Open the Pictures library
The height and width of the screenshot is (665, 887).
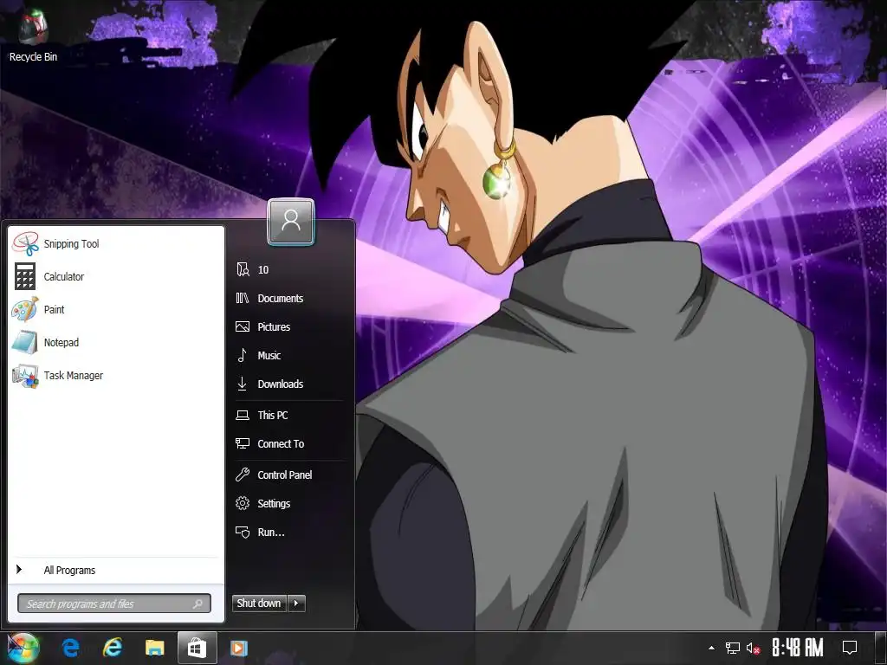point(289,326)
